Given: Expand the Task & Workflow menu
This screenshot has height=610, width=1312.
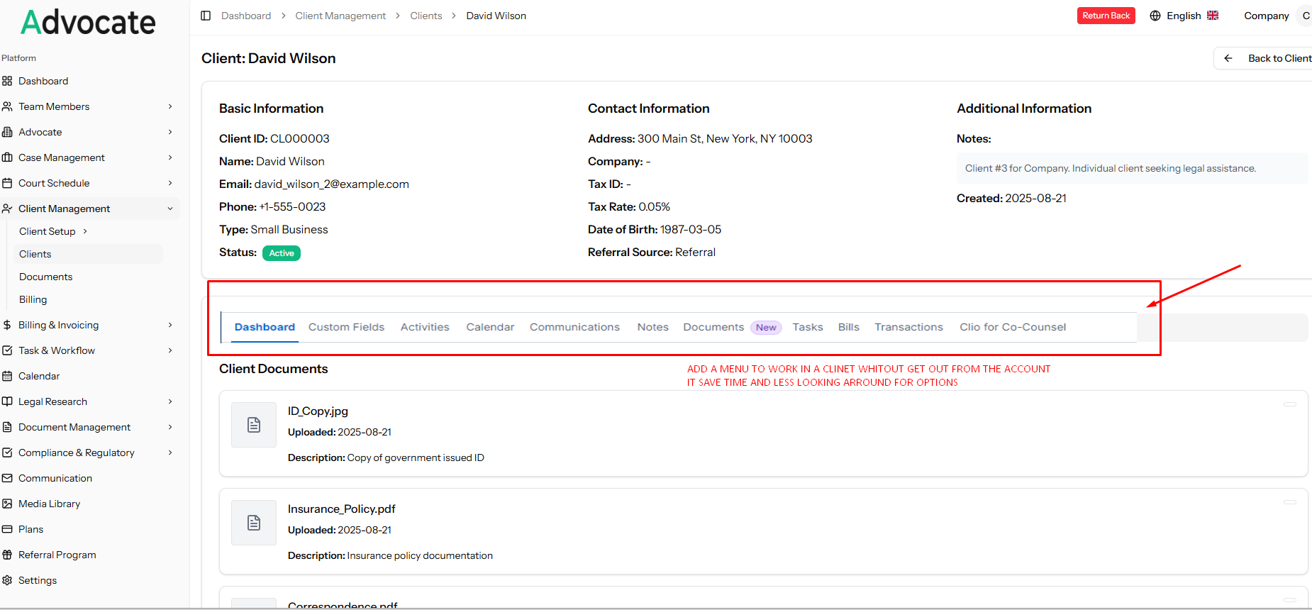Looking at the screenshot, I should point(170,350).
